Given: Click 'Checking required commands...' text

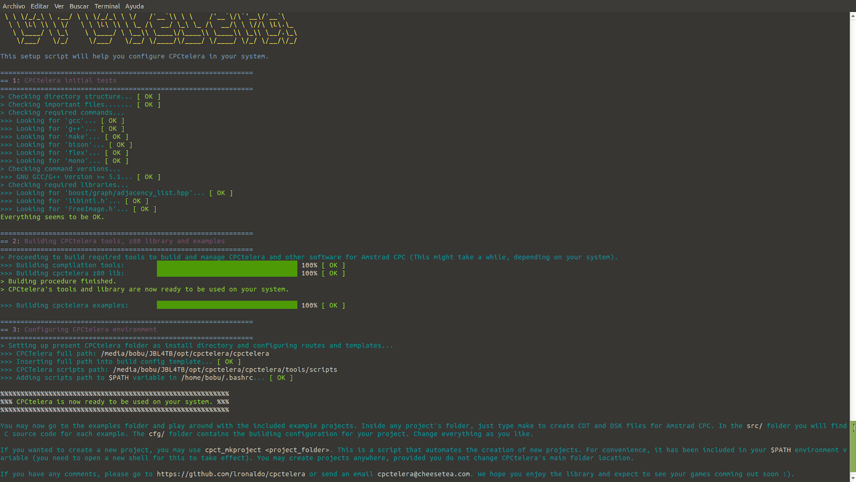Looking at the screenshot, I should click(x=66, y=112).
